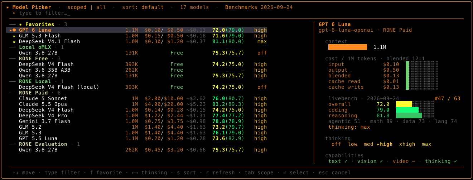Collapse the Local oMLX group
The width and height of the screenshot is (473, 180).
(37, 47)
